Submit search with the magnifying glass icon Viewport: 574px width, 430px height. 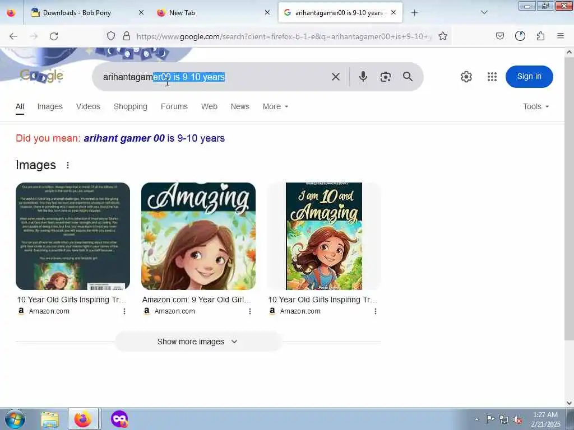point(408,76)
